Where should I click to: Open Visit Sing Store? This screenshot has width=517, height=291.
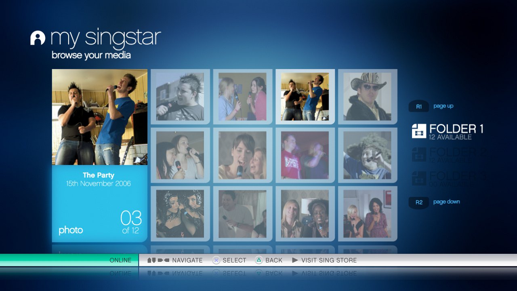pyautogui.click(x=329, y=260)
